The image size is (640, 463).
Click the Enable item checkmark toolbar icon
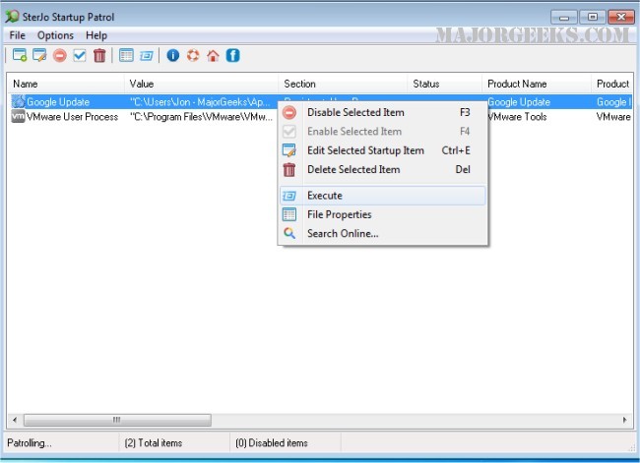click(80, 55)
